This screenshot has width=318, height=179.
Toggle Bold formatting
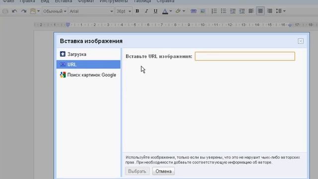pos(137,11)
